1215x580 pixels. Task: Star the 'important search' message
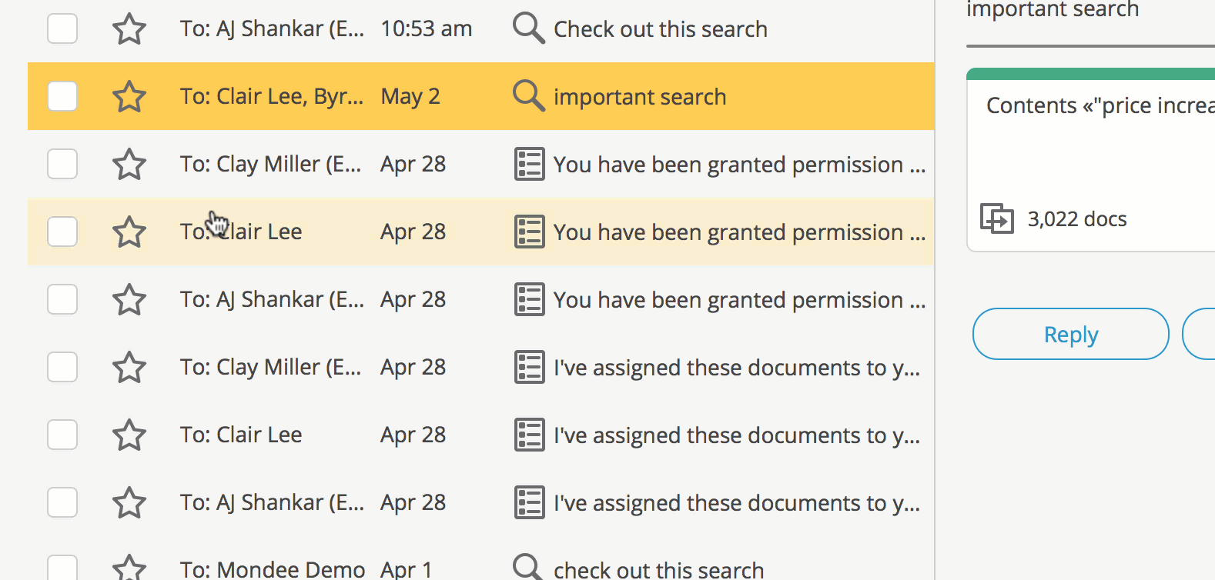(x=129, y=96)
